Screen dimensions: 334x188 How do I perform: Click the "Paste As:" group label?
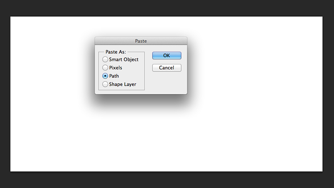[x=116, y=52]
